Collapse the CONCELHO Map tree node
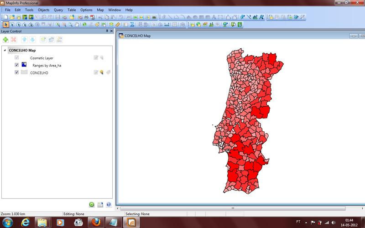This screenshot has width=365, height=228. click(5, 50)
